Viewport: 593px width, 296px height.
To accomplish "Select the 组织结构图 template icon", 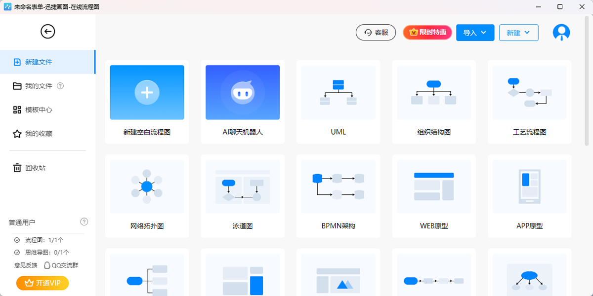I will [434, 93].
